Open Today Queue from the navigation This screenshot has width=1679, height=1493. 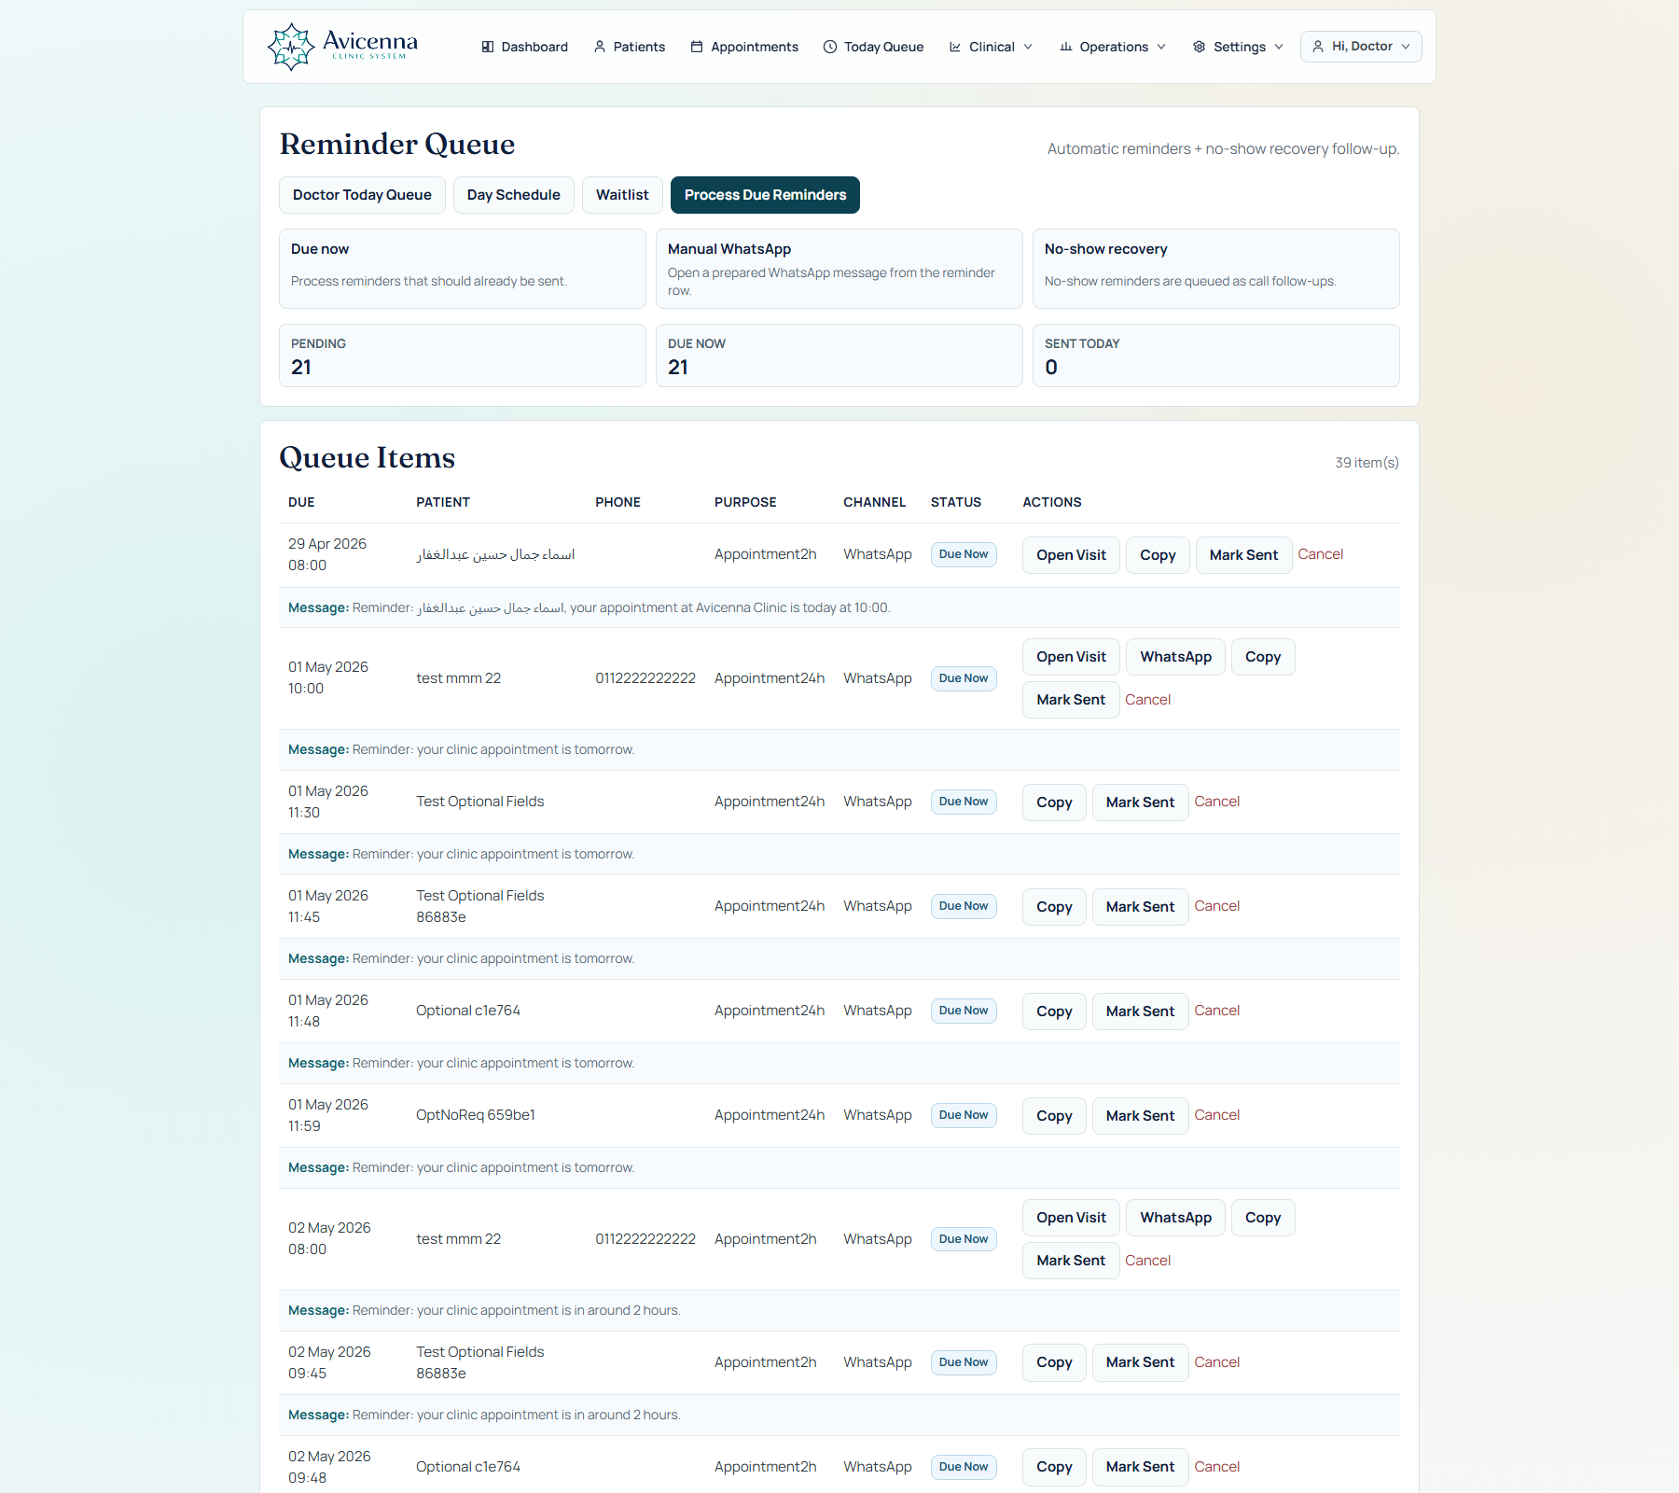tap(874, 47)
